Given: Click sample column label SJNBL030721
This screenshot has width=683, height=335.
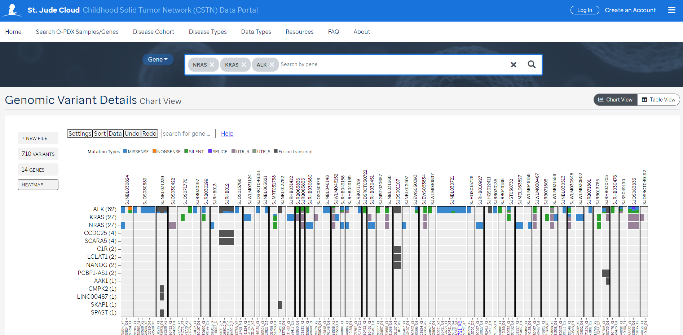Looking at the screenshot, I should (x=452, y=190).
